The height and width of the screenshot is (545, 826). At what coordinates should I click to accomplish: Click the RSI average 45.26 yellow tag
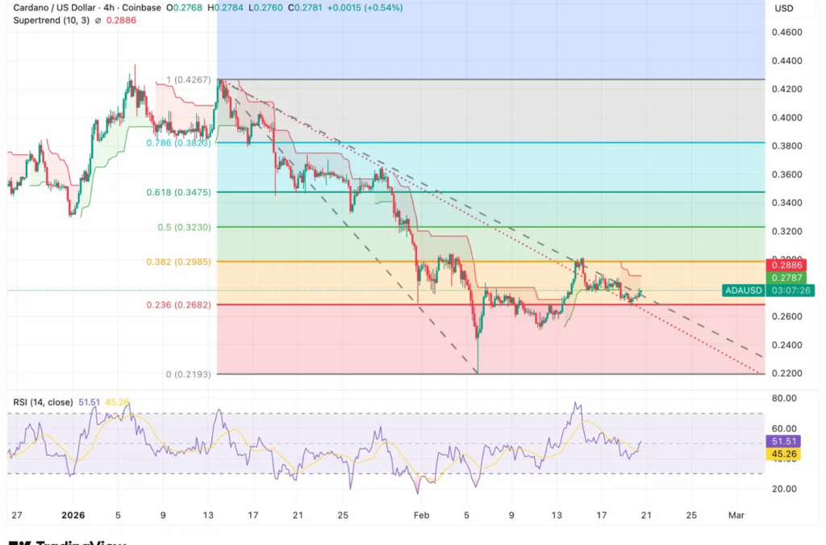coord(787,455)
